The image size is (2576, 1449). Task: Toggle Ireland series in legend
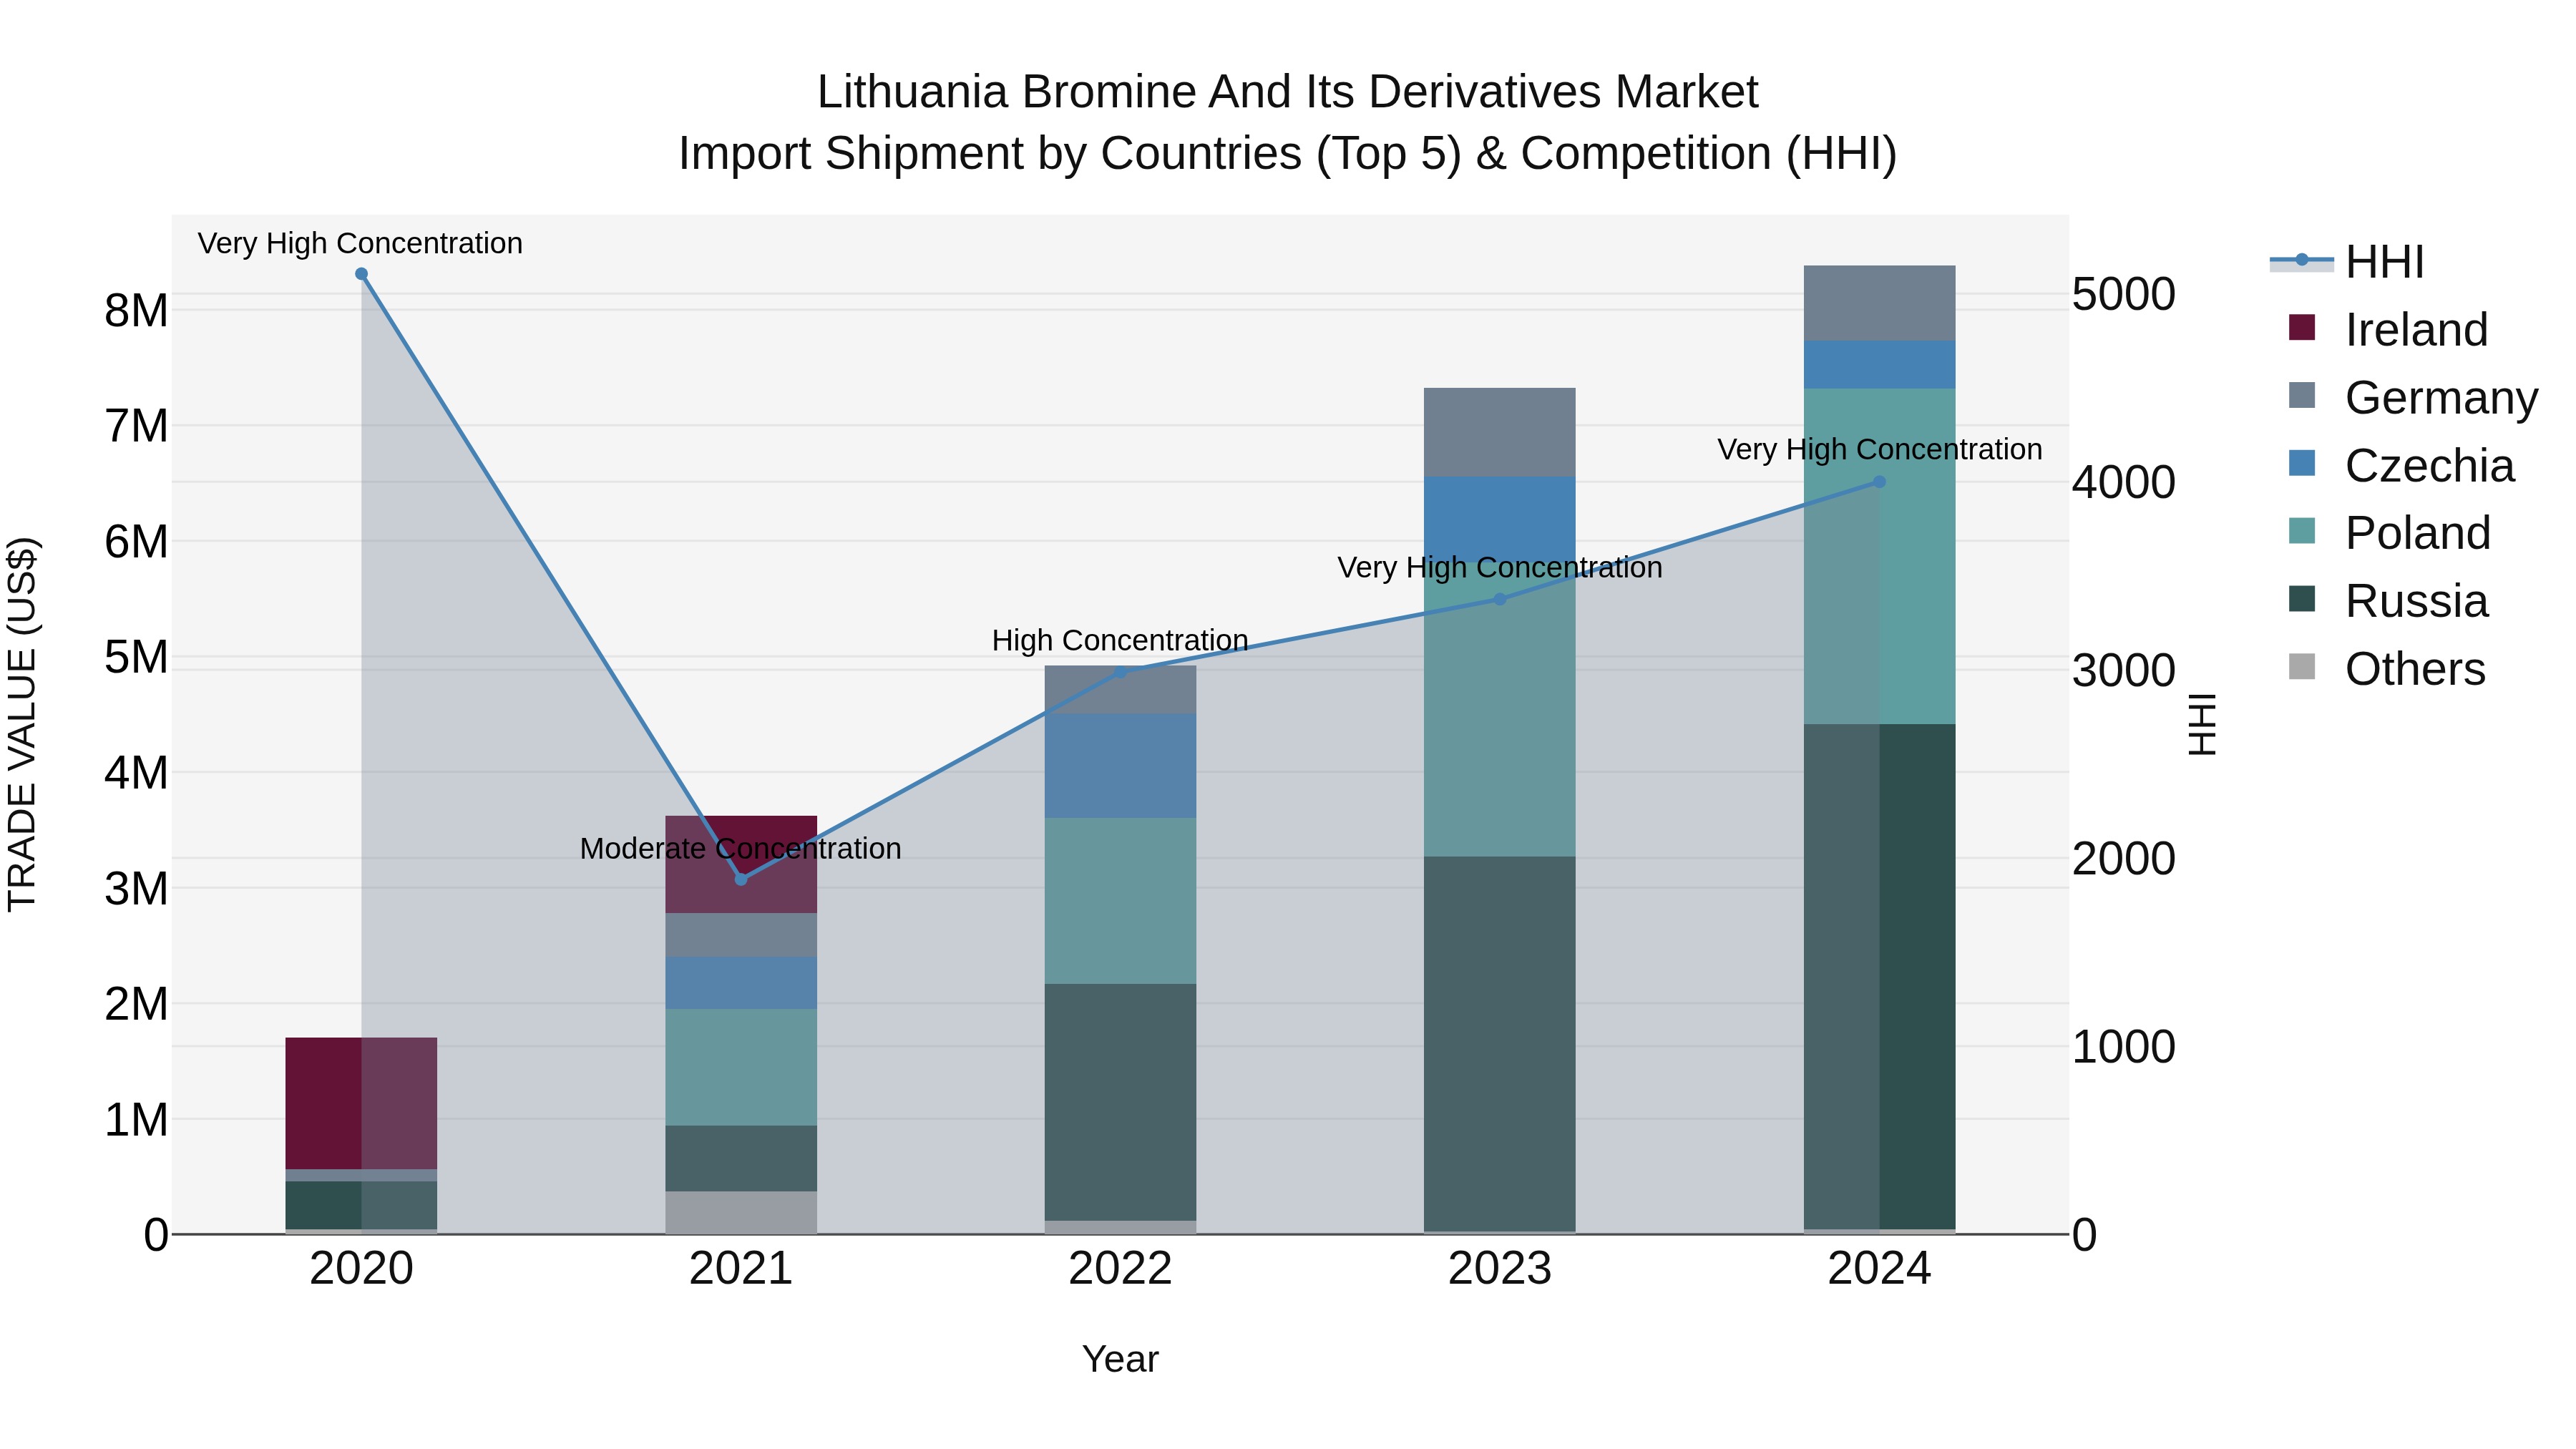click(2388, 329)
